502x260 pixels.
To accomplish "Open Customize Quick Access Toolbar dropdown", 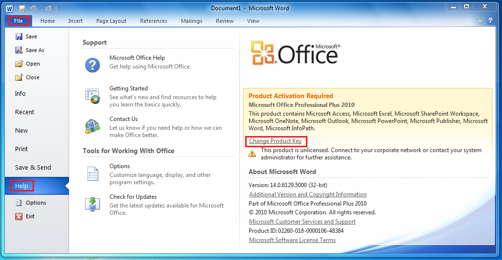I will pyautogui.click(x=59, y=9).
